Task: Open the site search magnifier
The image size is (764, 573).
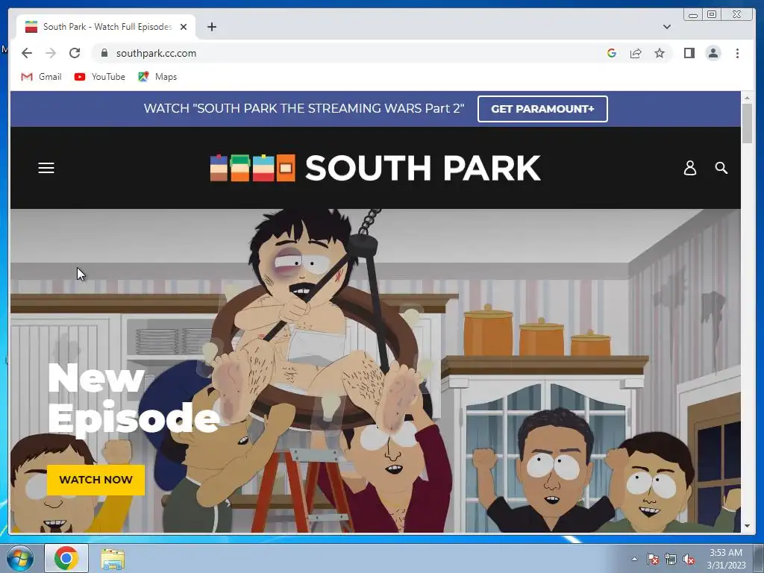Action: (x=721, y=168)
